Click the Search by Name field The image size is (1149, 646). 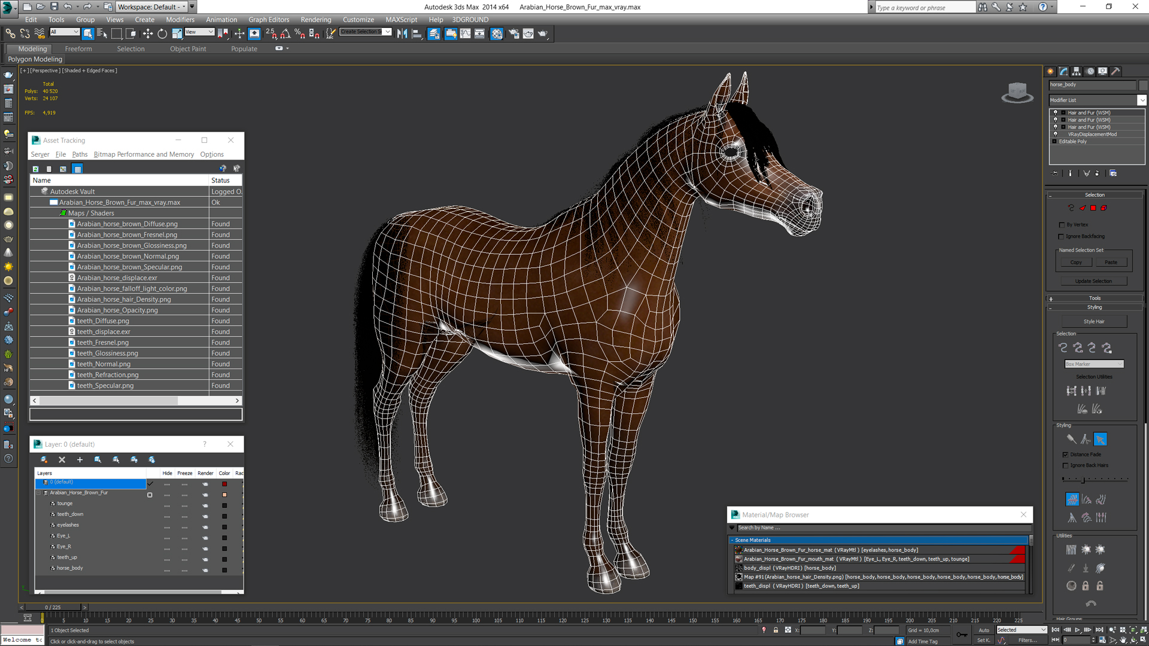(x=883, y=528)
